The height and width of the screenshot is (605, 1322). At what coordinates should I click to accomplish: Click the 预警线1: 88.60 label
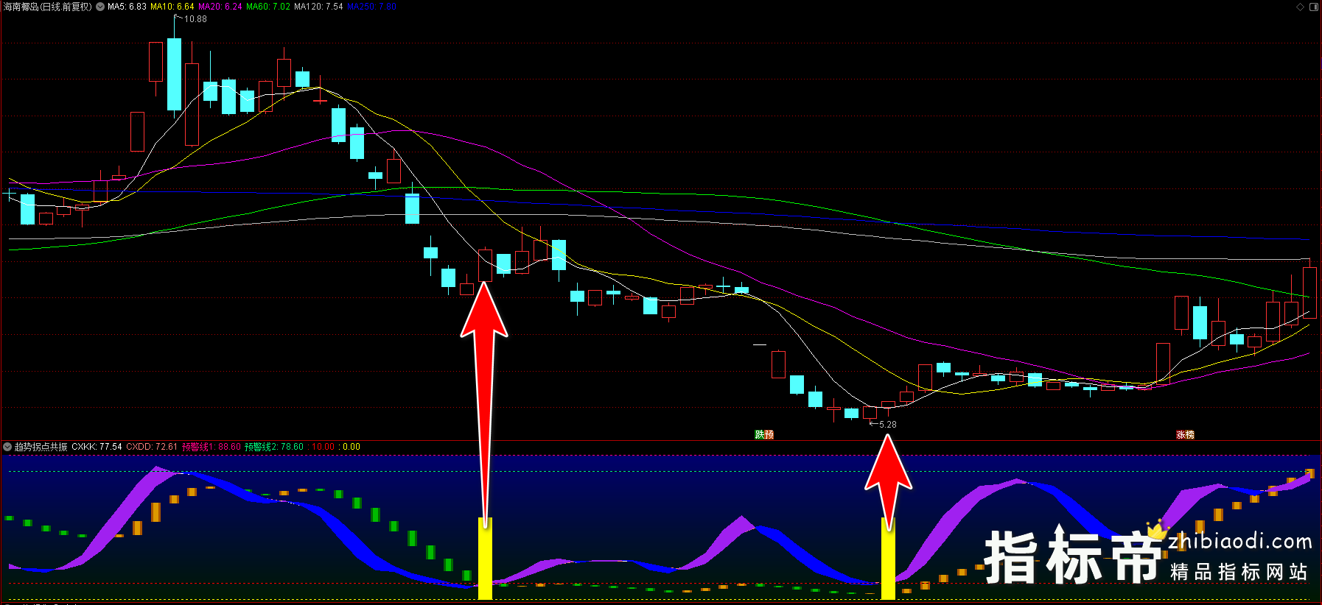211,447
